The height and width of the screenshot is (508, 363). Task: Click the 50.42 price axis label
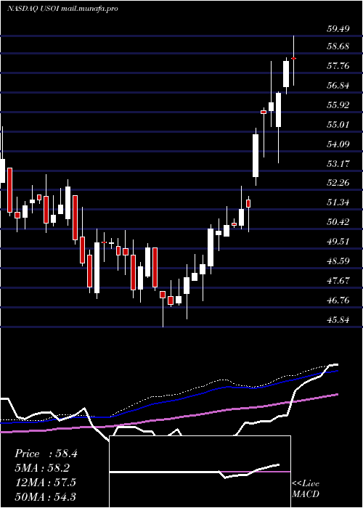(338, 222)
